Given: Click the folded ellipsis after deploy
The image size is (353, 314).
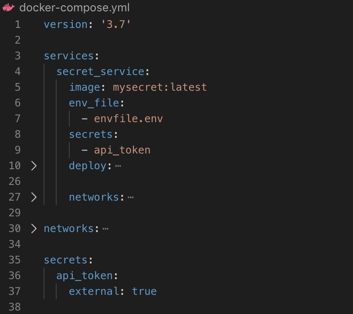Looking at the screenshot, I should [118, 166].
